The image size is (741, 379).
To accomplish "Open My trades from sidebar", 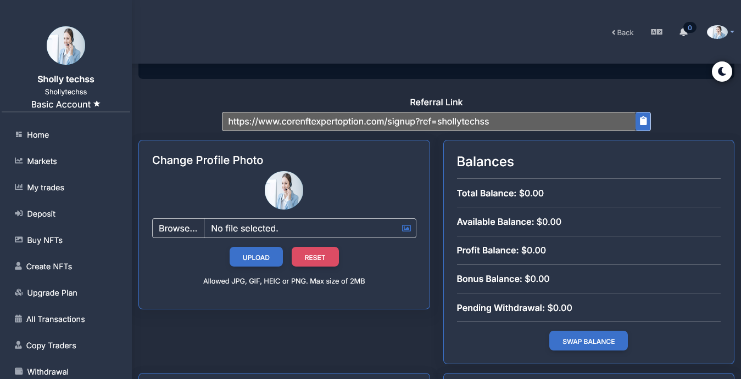I will 46,188.
